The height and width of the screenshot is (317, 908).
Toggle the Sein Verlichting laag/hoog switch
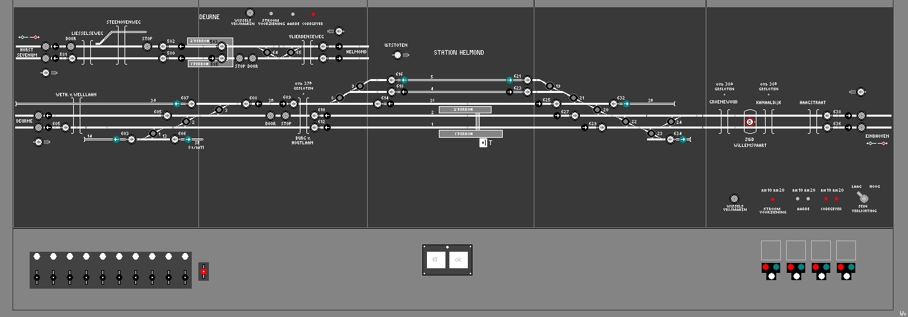point(864,196)
